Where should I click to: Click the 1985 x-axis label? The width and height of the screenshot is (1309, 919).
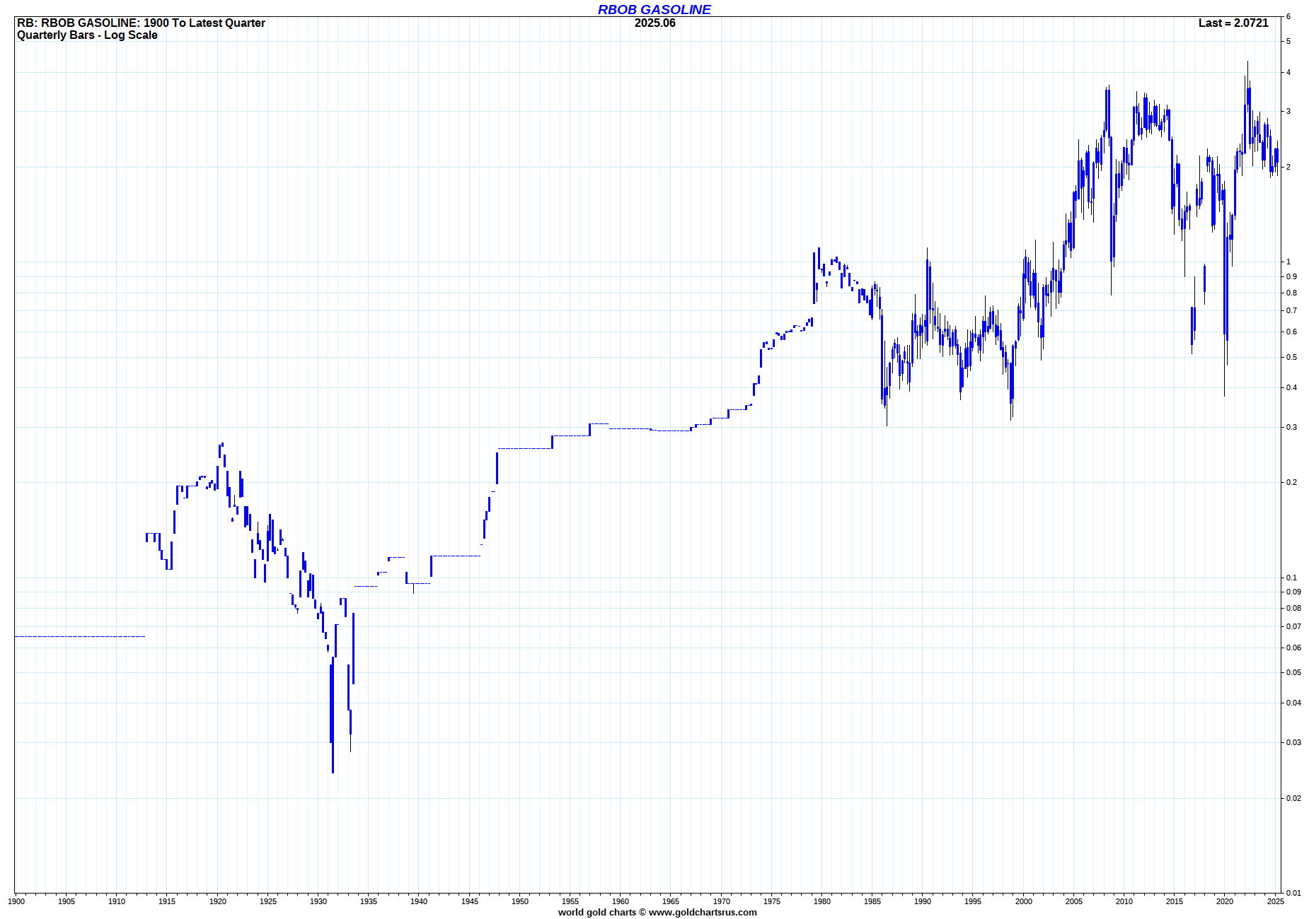tap(872, 901)
